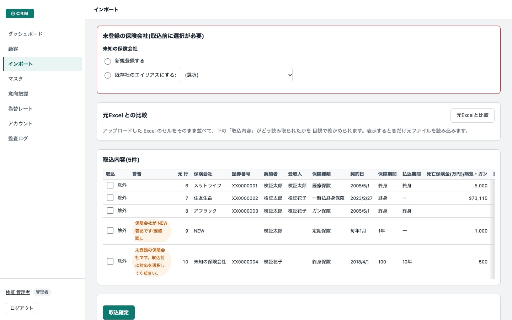Navigate to 意向把握

click(x=42, y=94)
